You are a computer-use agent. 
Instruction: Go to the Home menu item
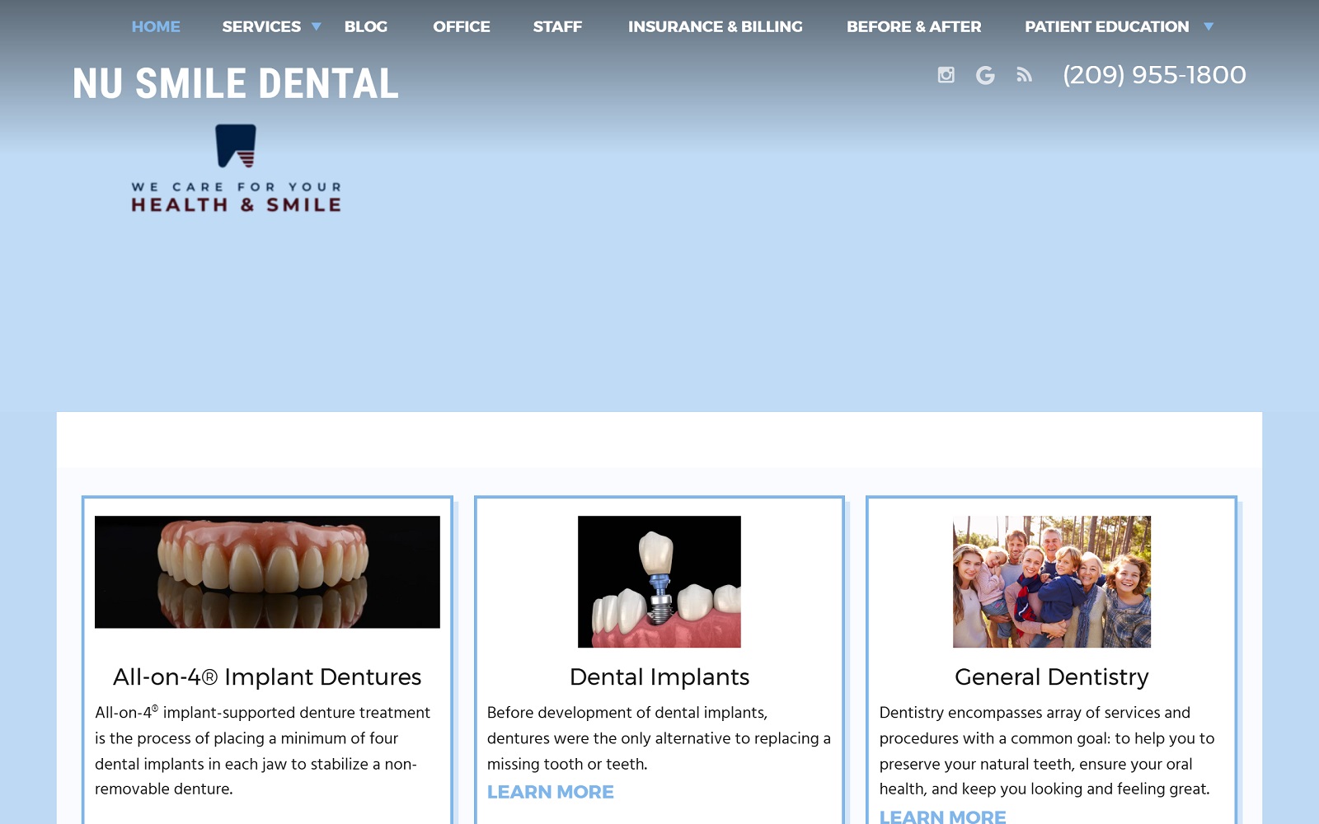pos(156,27)
